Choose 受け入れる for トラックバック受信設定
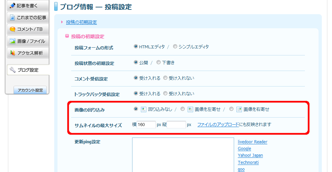The image size is (332, 172). [136, 93]
